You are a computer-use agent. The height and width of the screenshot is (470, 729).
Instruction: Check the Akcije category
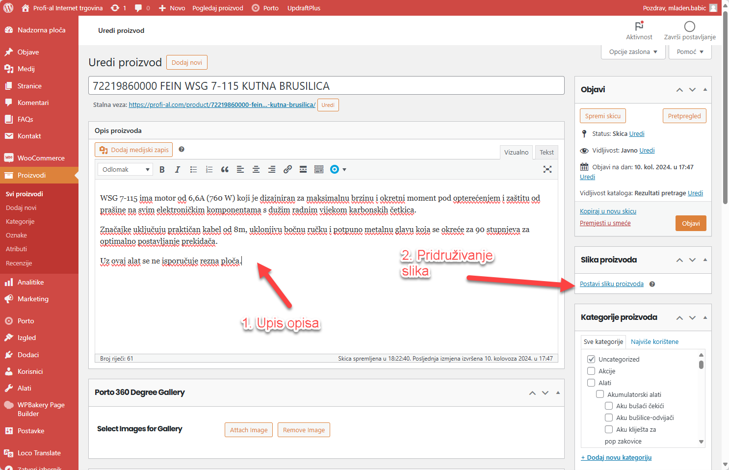(x=591, y=371)
